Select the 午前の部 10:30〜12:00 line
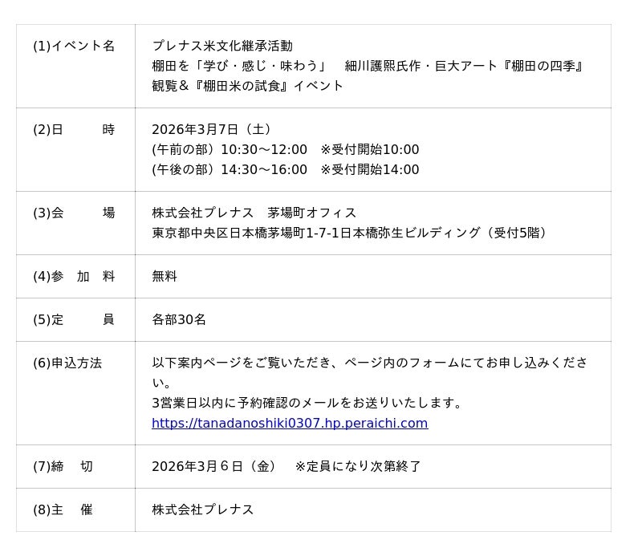 pyautogui.click(x=285, y=150)
